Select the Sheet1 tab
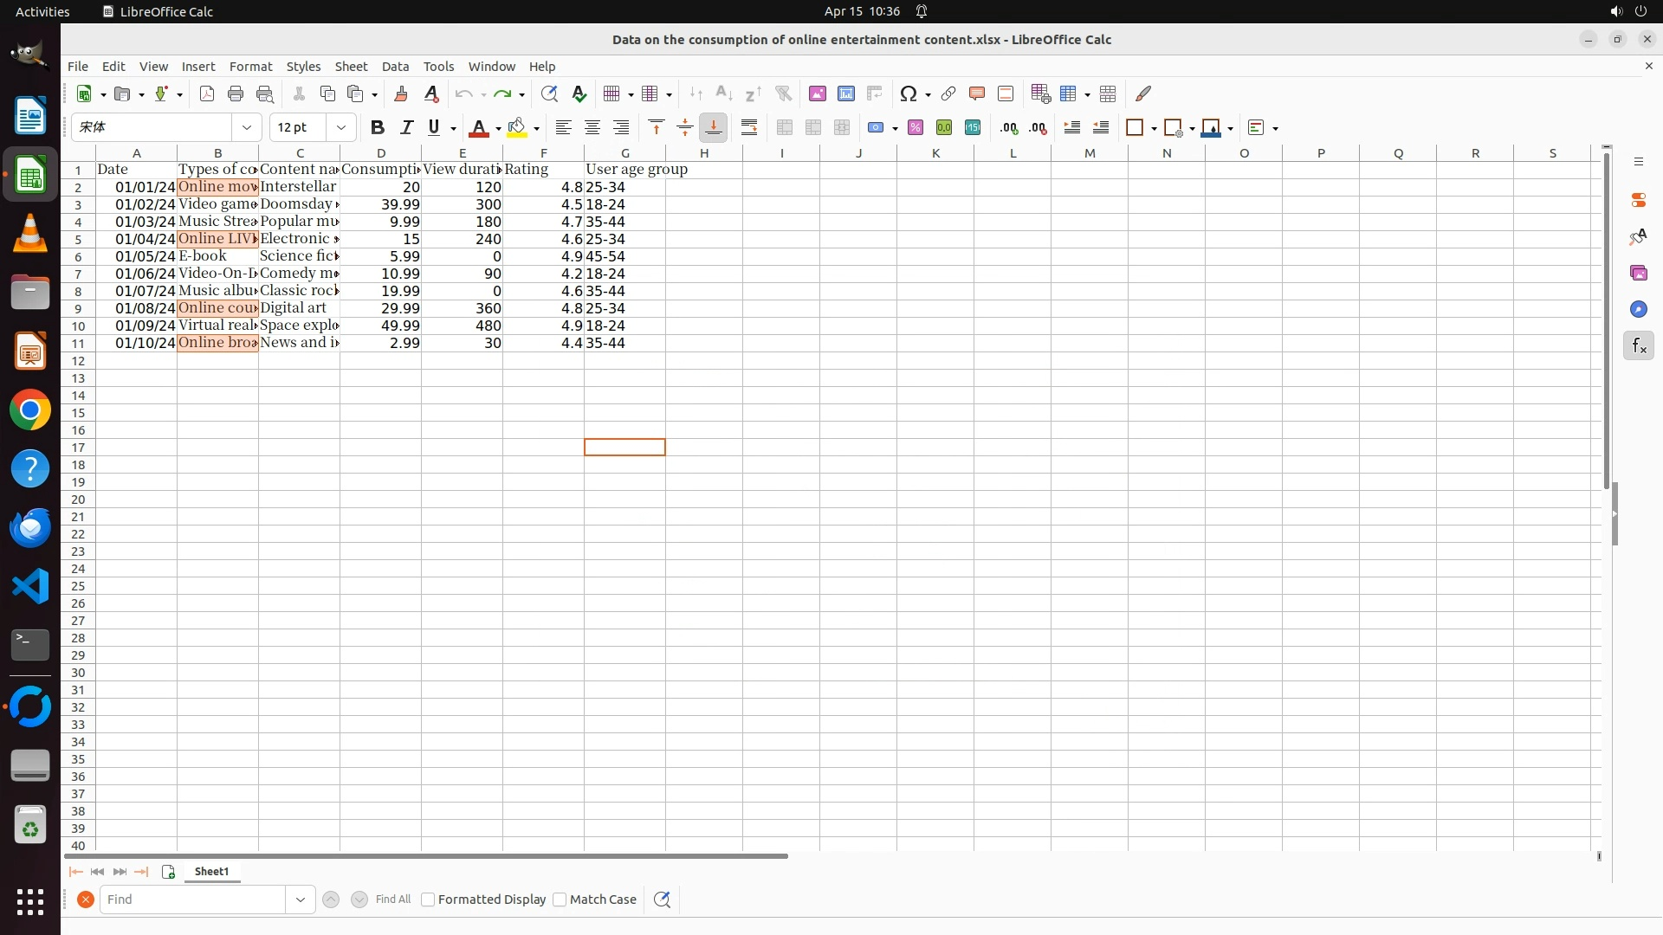Screen dimensions: 1663x935 coord(211,872)
